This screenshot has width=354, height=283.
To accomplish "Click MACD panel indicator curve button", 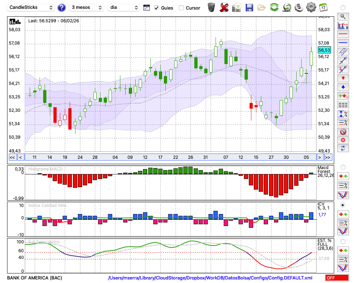I will click(x=343, y=195).
